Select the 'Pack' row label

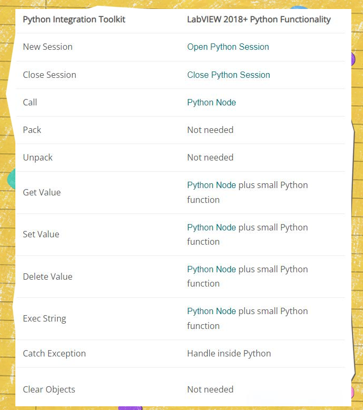pyautogui.click(x=32, y=130)
